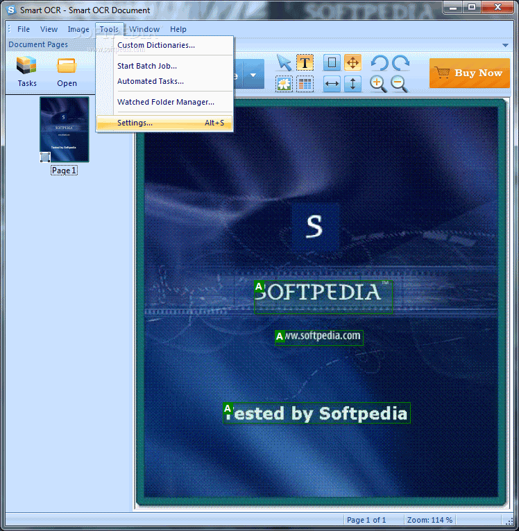The image size is (519, 531).
Task: Click the Page 1 thumbnail label
Action: pyautogui.click(x=64, y=171)
